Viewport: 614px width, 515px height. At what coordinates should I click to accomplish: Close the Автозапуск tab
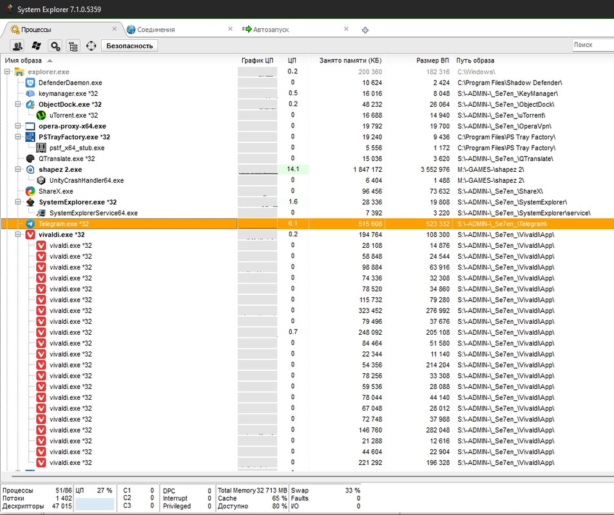pos(346,29)
